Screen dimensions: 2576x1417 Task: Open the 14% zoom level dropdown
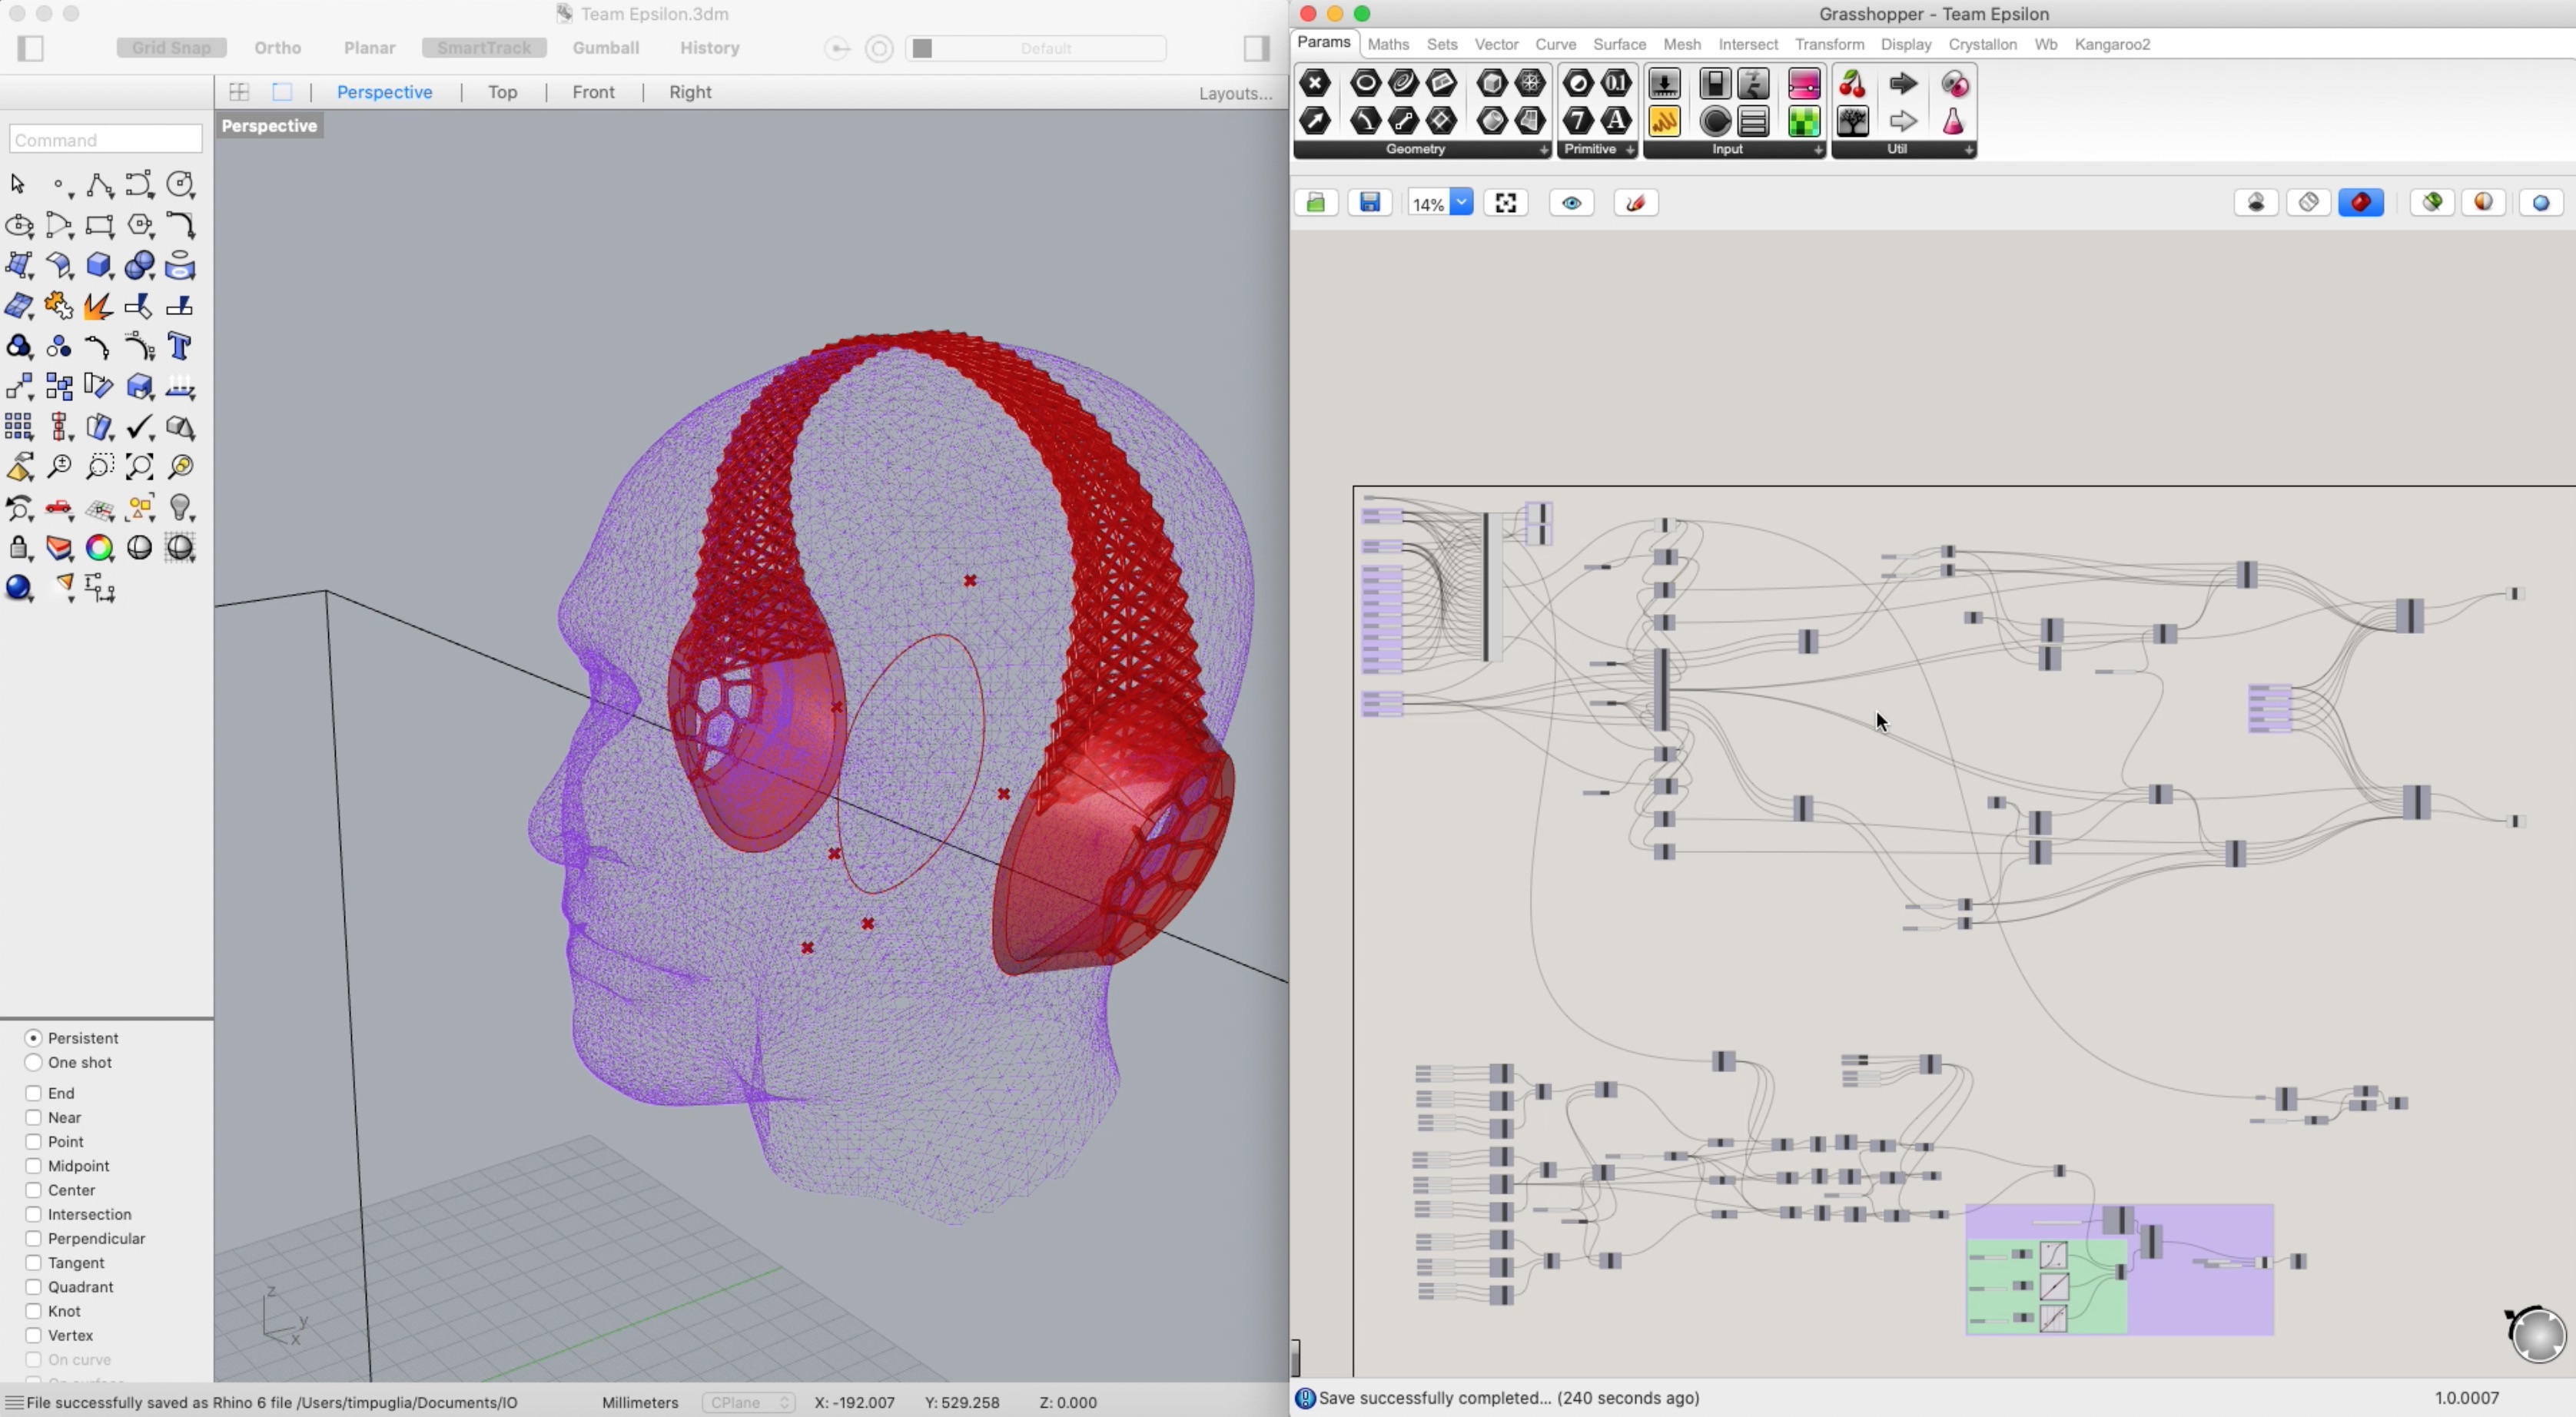1461,203
